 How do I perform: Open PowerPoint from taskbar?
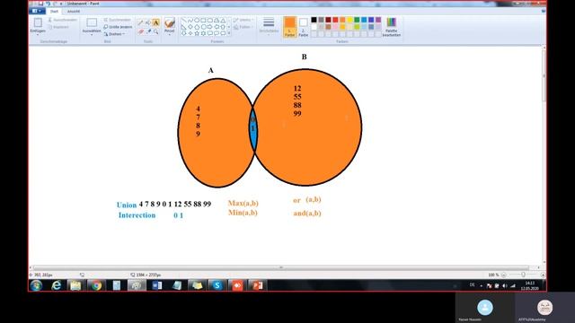(x=257, y=285)
